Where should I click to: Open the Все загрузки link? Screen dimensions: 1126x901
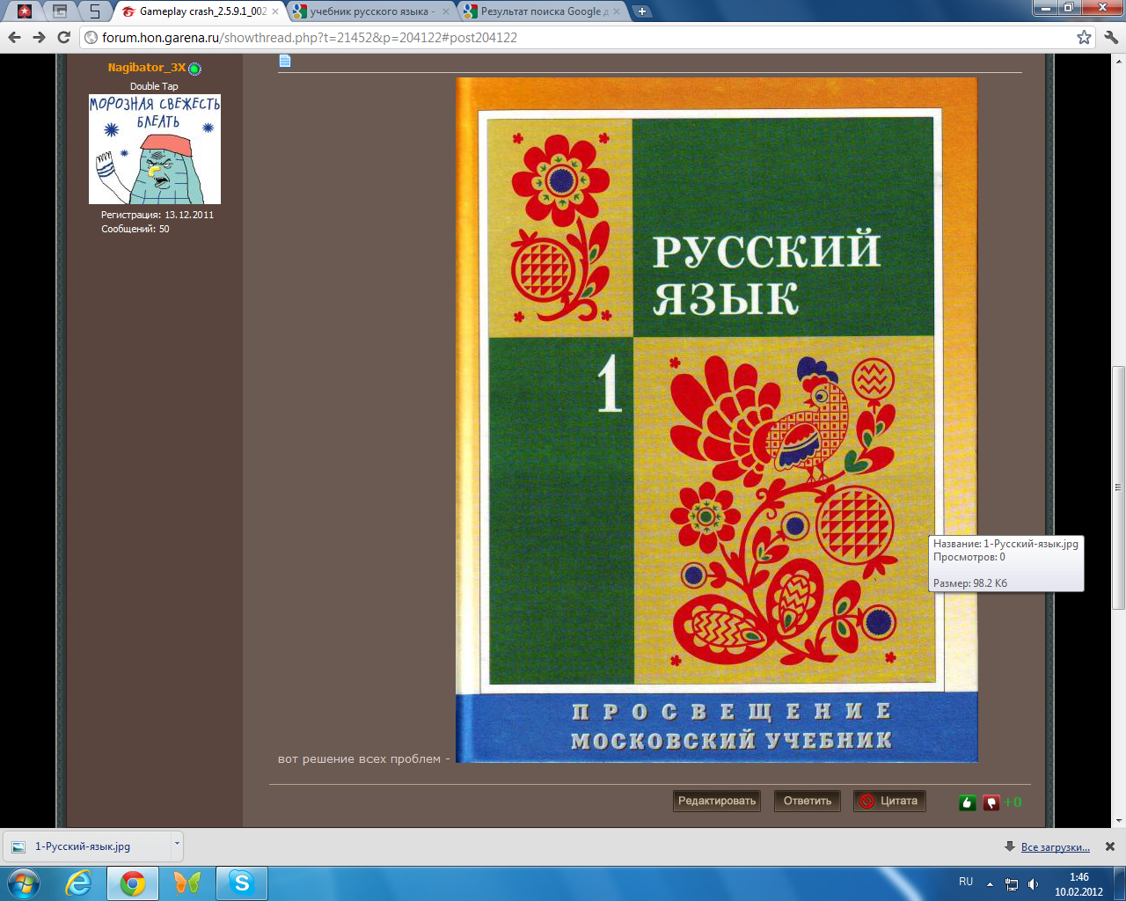tap(1055, 847)
